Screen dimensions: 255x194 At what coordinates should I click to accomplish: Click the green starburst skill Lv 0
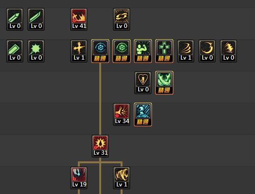point(36,51)
